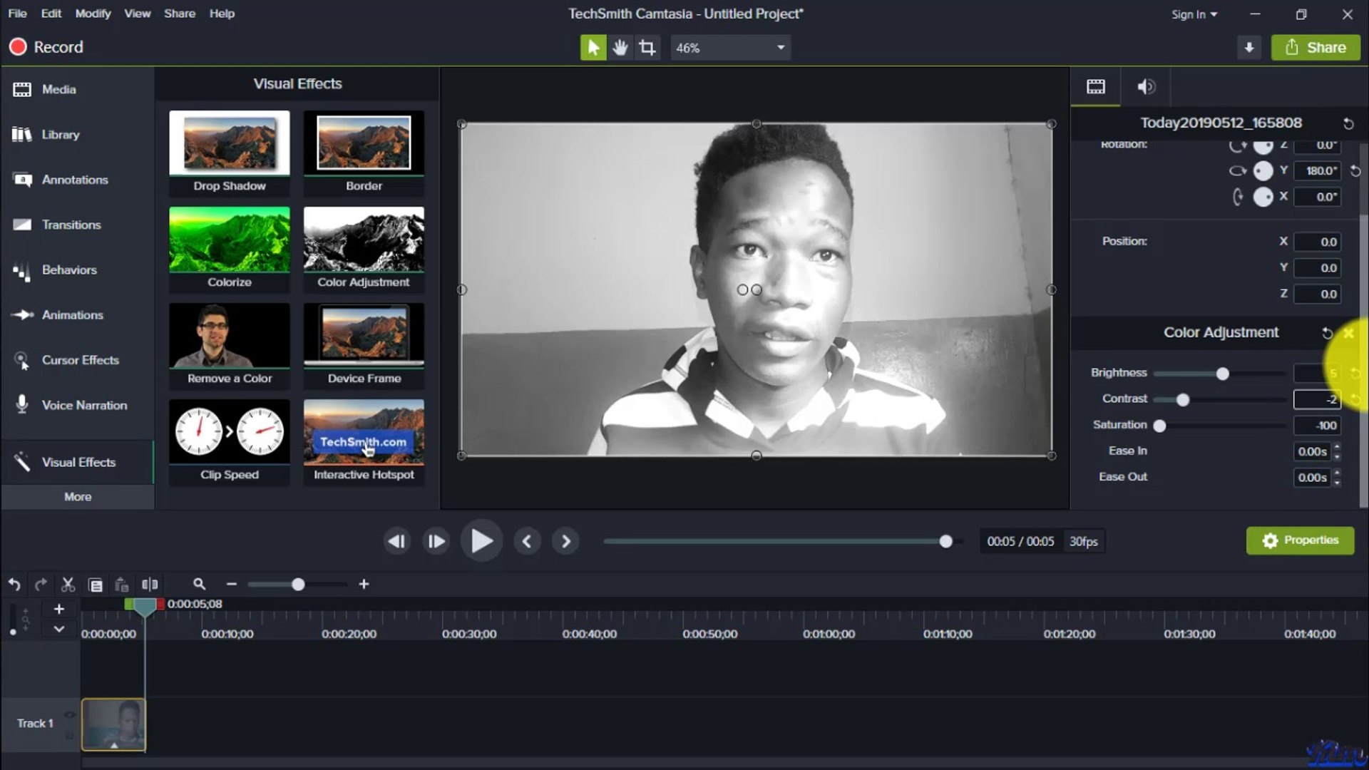Image resolution: width=1369 pixels, height=770 pixels.
Task: Open timeline zoom magnifier icon
Action: click(199, 584)
